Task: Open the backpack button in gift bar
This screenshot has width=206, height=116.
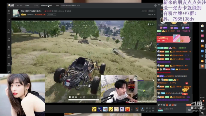Action: 142,109
